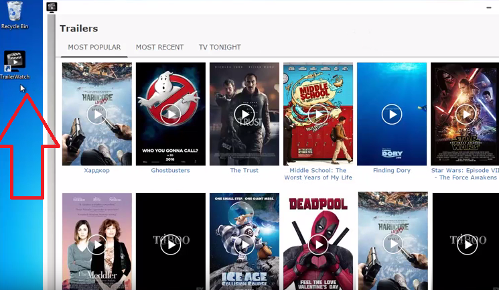Play The Trust trailer
The height and width of the screenshot is (290, 499).
click(244, 115)
